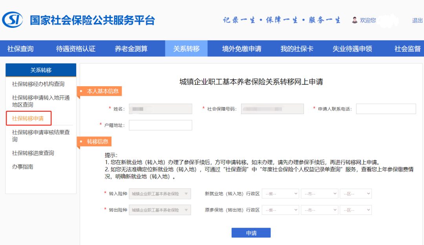Switch to the 养老金测算 tab

point(131,49)
